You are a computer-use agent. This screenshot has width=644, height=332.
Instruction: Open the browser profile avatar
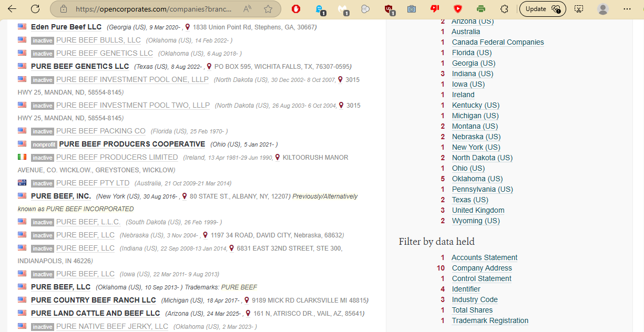click(x=603, y=9)
